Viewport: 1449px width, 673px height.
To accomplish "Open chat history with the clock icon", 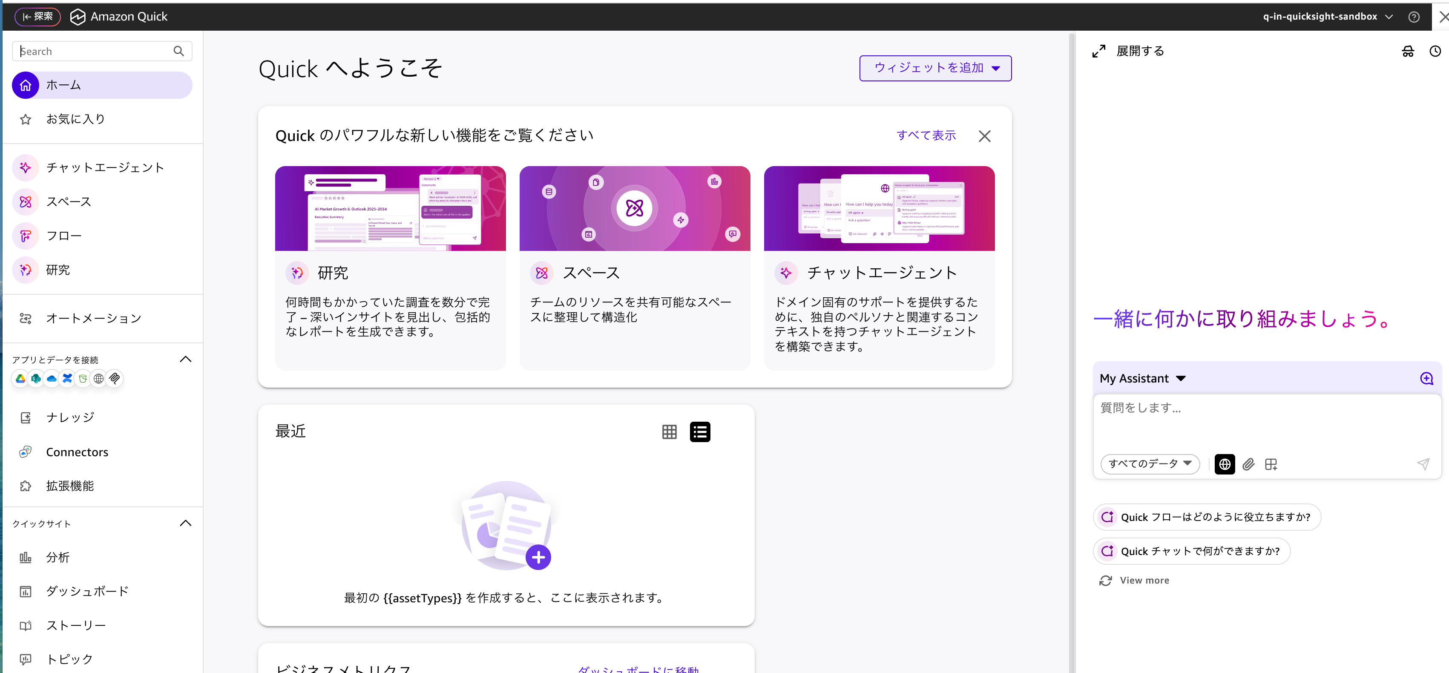I will coord(1435,51).
